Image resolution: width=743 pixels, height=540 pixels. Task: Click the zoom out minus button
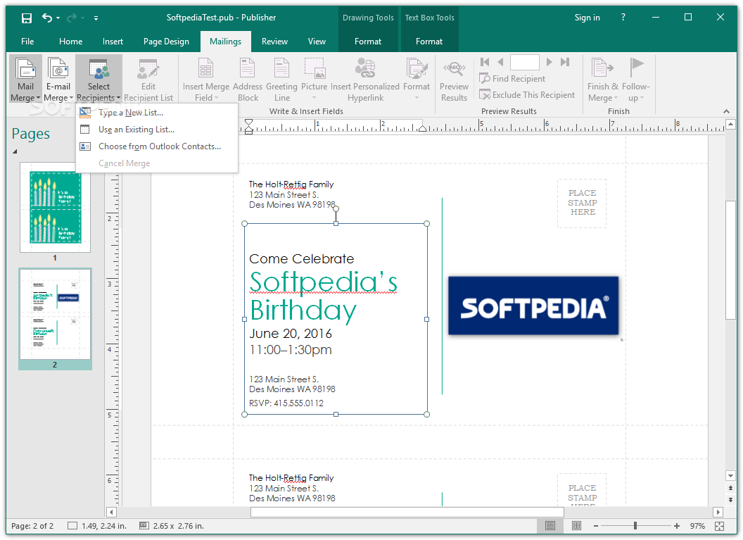596,526
